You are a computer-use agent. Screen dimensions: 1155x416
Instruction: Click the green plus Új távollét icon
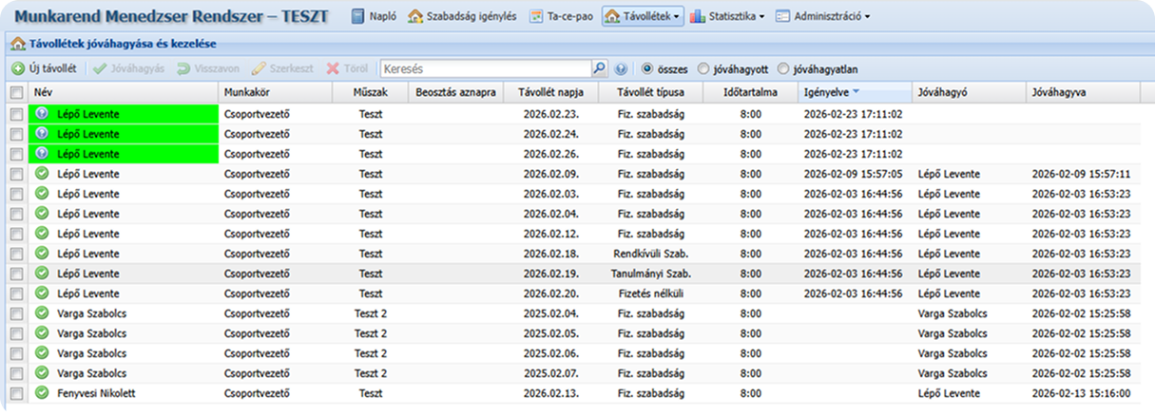[x=18, y=69]
